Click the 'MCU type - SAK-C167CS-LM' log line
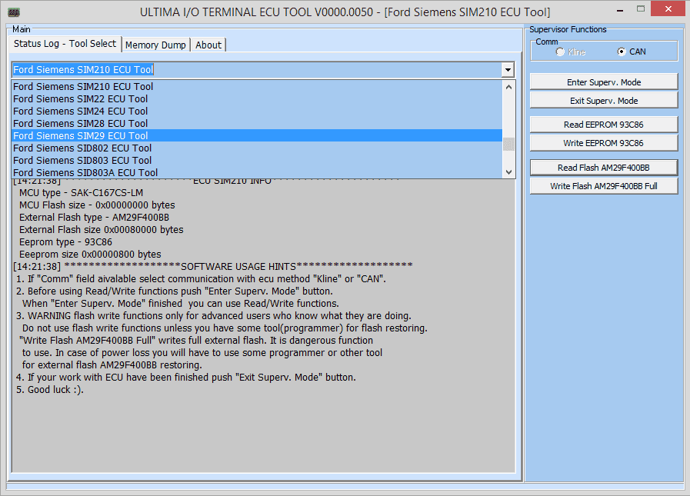 coord(81,193)
